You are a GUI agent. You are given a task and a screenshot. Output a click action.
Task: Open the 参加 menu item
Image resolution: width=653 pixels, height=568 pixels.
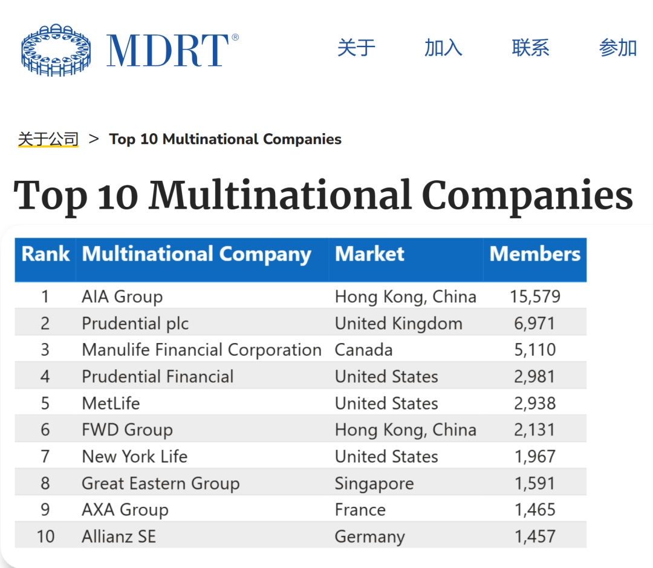618,48
